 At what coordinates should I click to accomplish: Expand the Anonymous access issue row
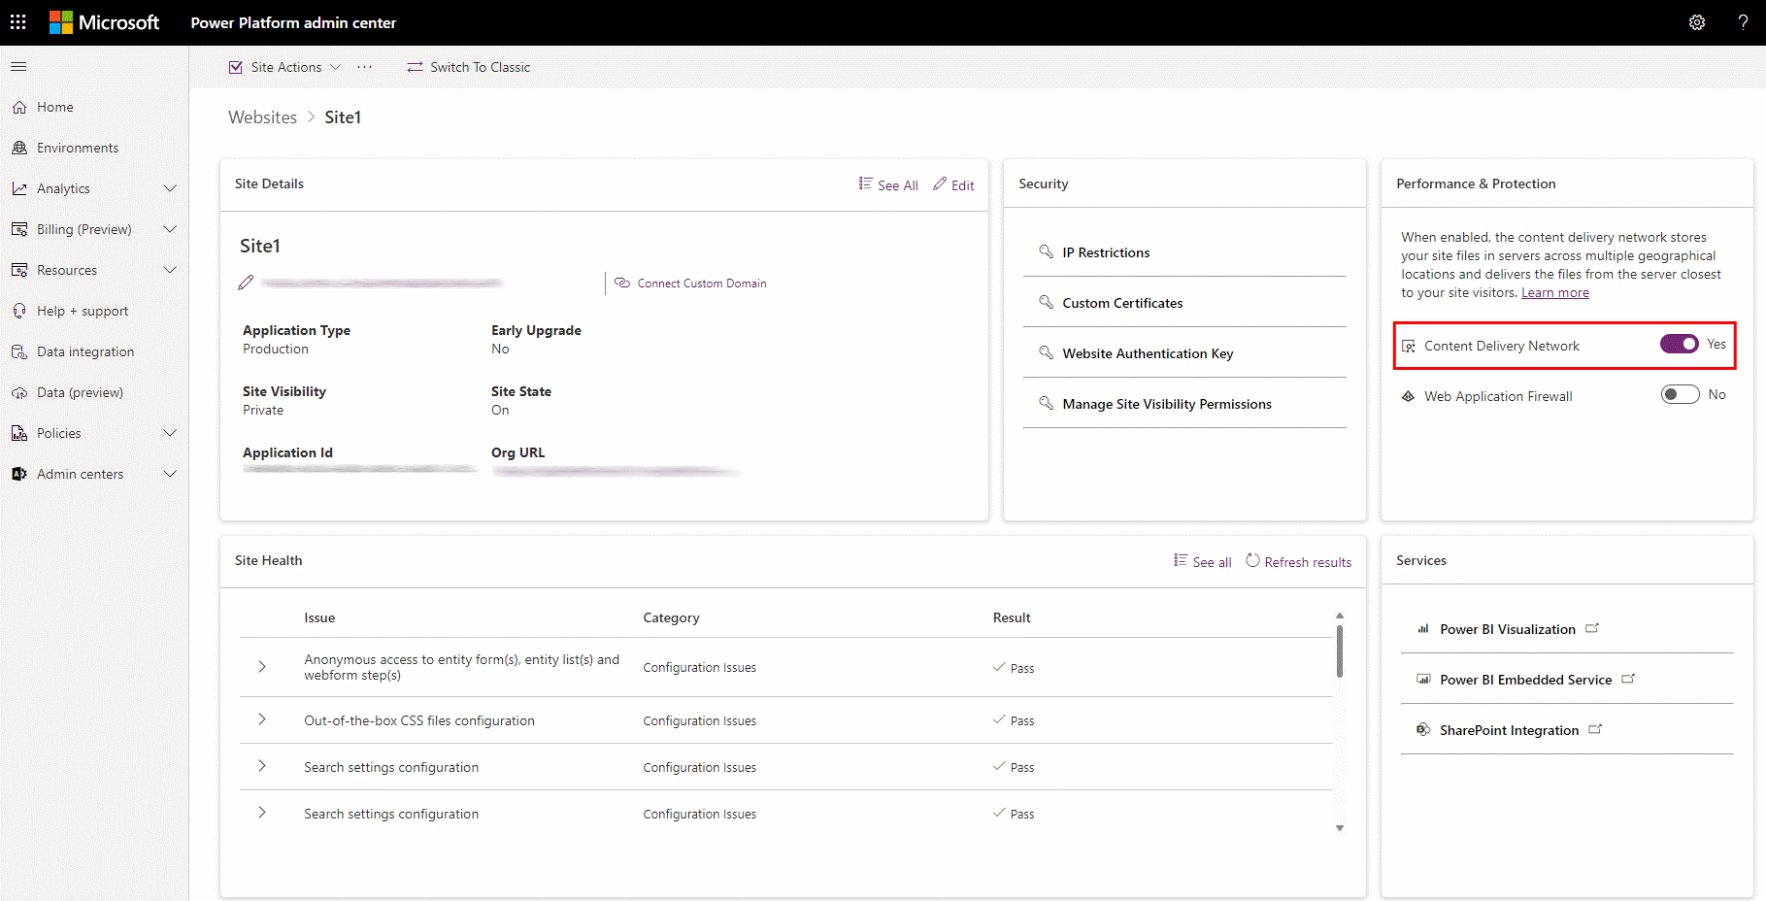[262, 667]
